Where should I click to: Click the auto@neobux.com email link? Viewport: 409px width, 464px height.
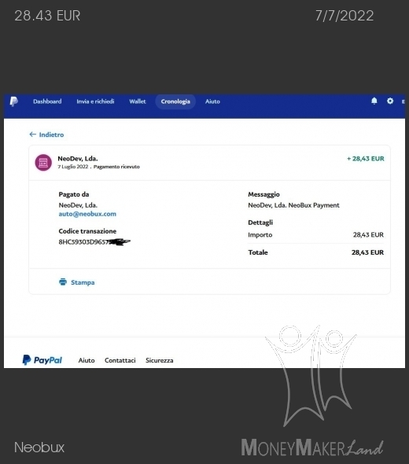pos(87,214)
